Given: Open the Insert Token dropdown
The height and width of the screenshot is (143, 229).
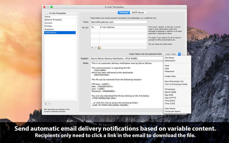Looking at the screenshot, I should 172,54.
